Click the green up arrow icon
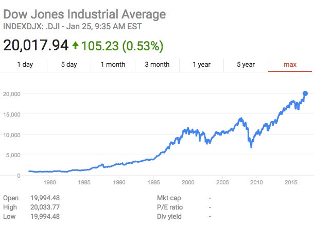The width and height of the screenshot is (314, 228). pos(75,45)
